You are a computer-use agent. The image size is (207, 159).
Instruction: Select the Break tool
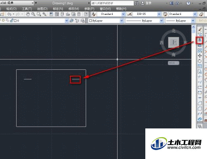200,93
